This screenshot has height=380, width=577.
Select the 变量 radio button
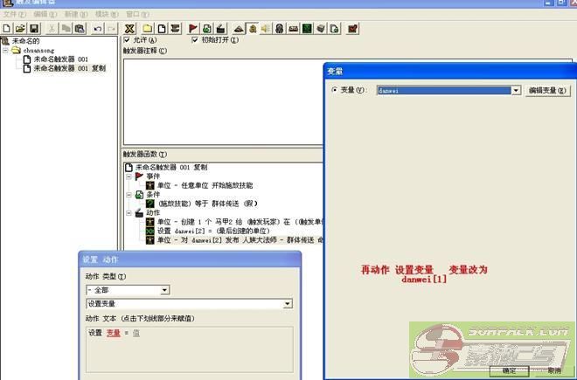click(x=335, y=89)
